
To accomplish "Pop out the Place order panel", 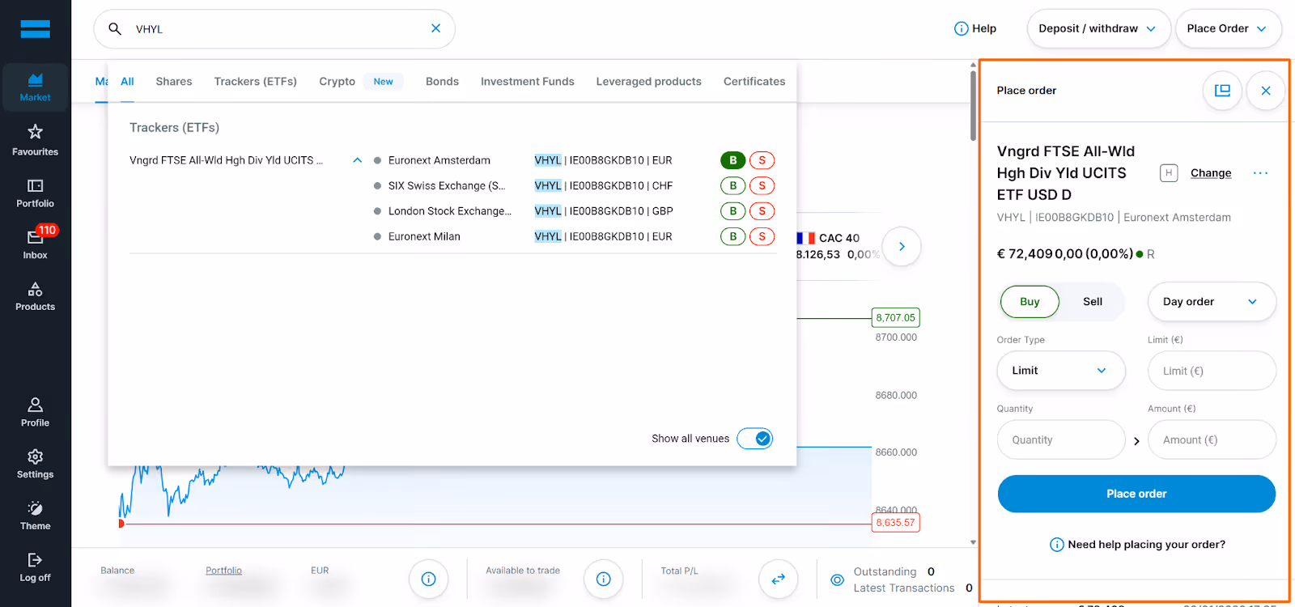I will coord(1222,91).
